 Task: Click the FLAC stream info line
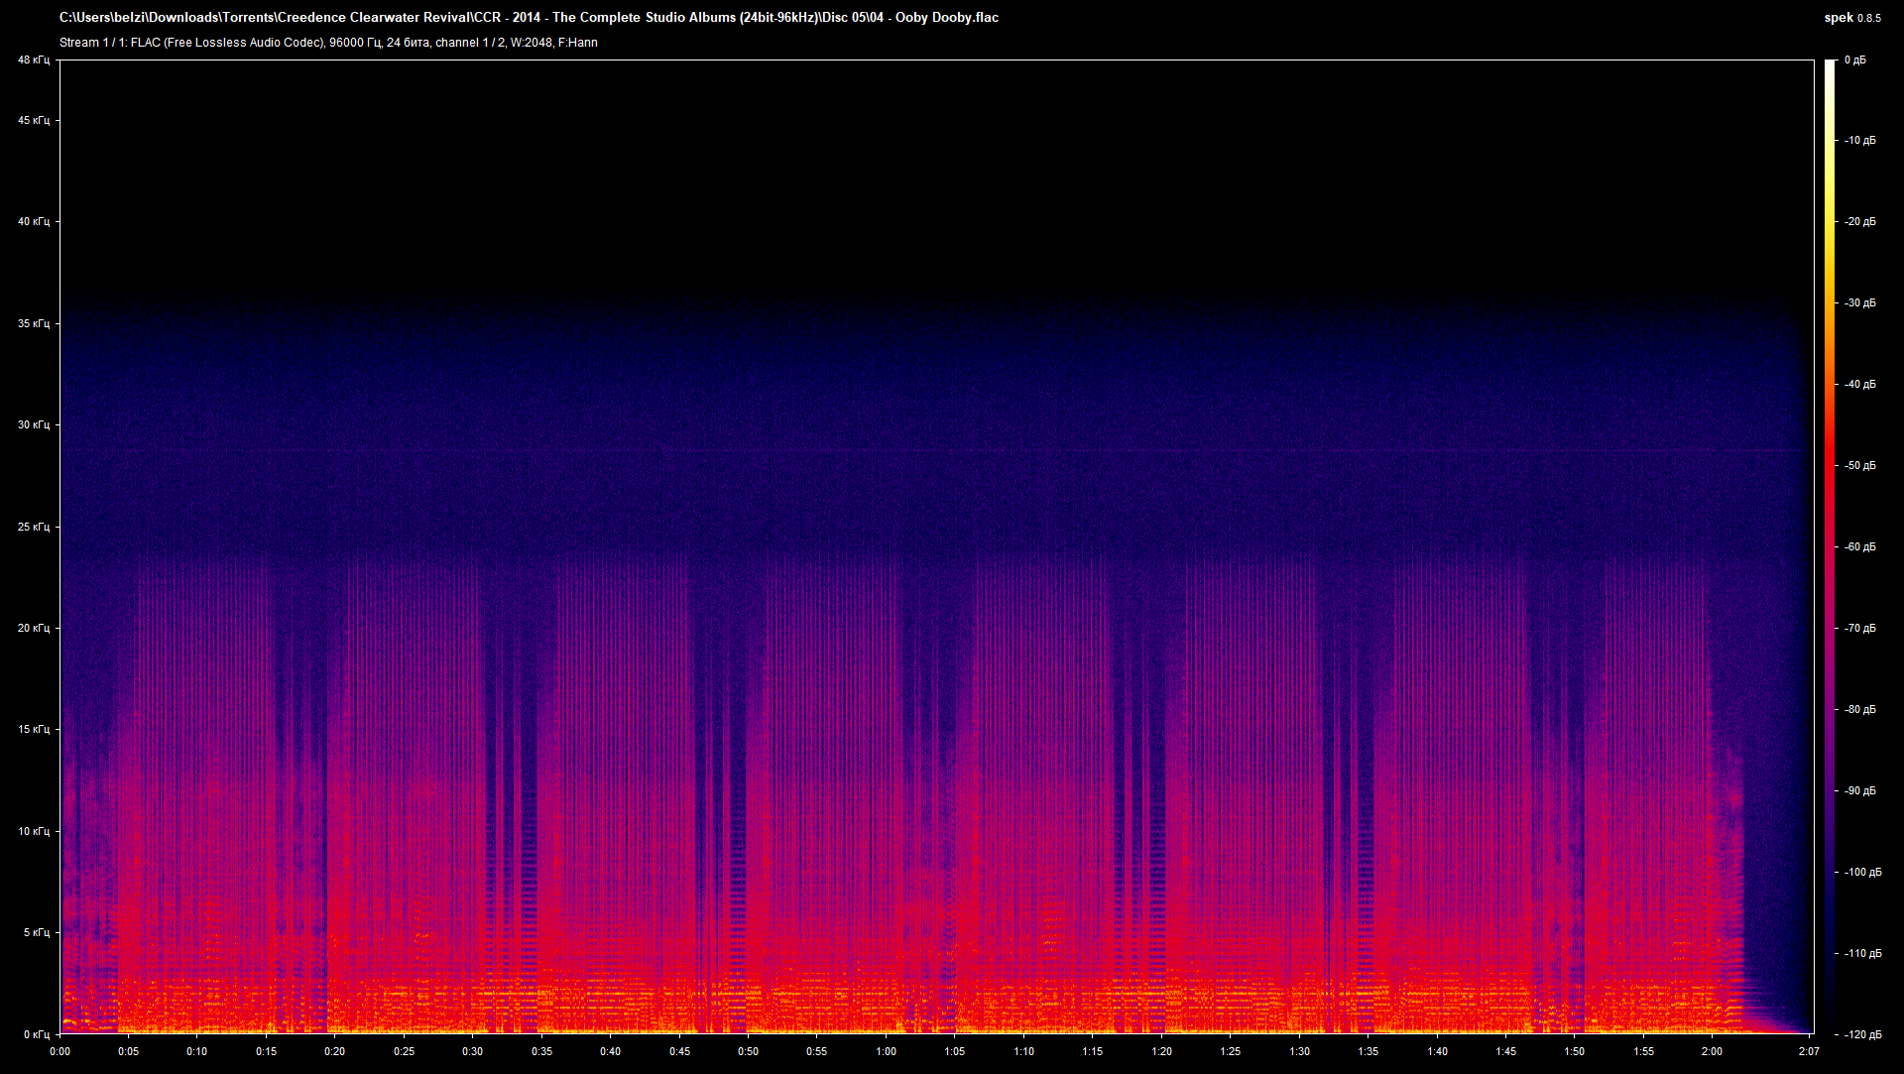pos(328,43)
